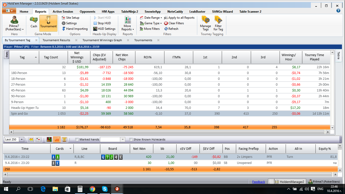Open the colored grid matrix view
The width and height of the screenshot is (345, 194).
click(49, 139)
